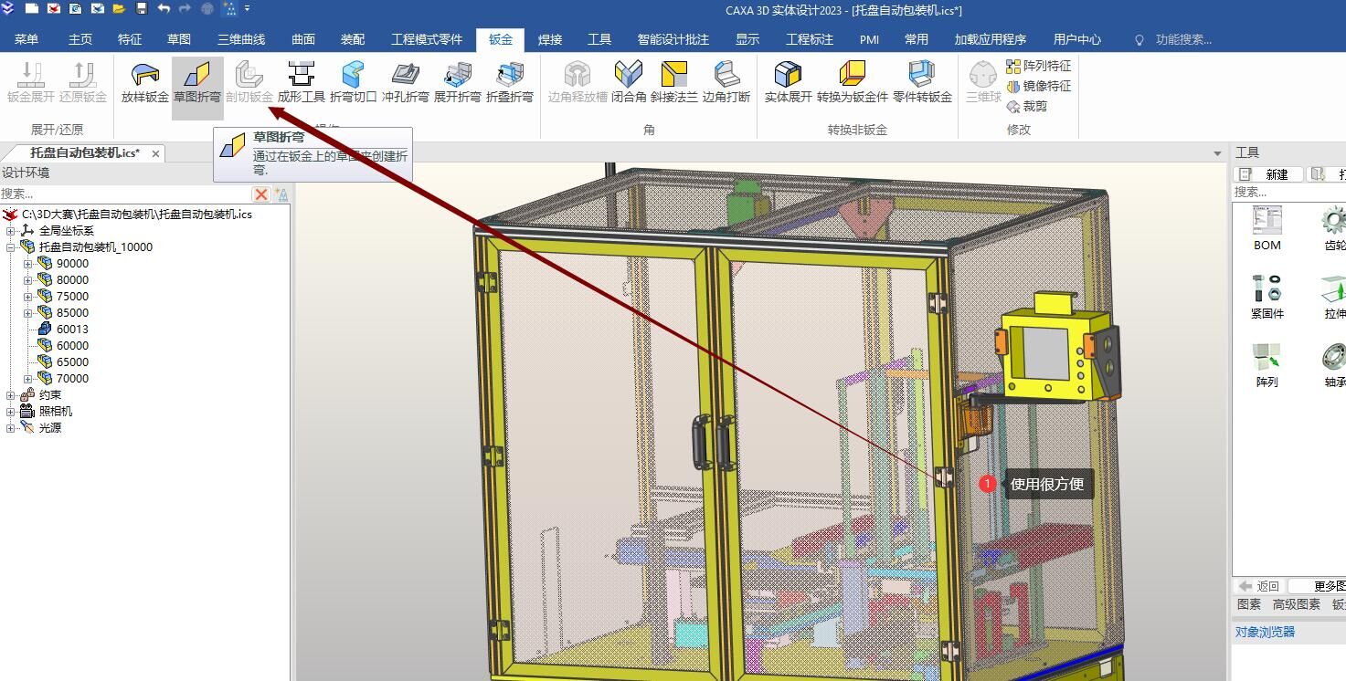Collapse the 托盘自动包装机_10000 assembly node

tap(11, 247)
